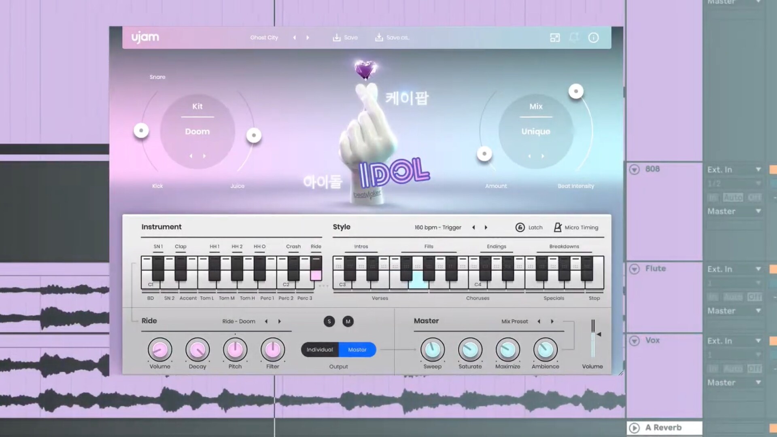Open 808 track Master output dropdown

[735, 212]
